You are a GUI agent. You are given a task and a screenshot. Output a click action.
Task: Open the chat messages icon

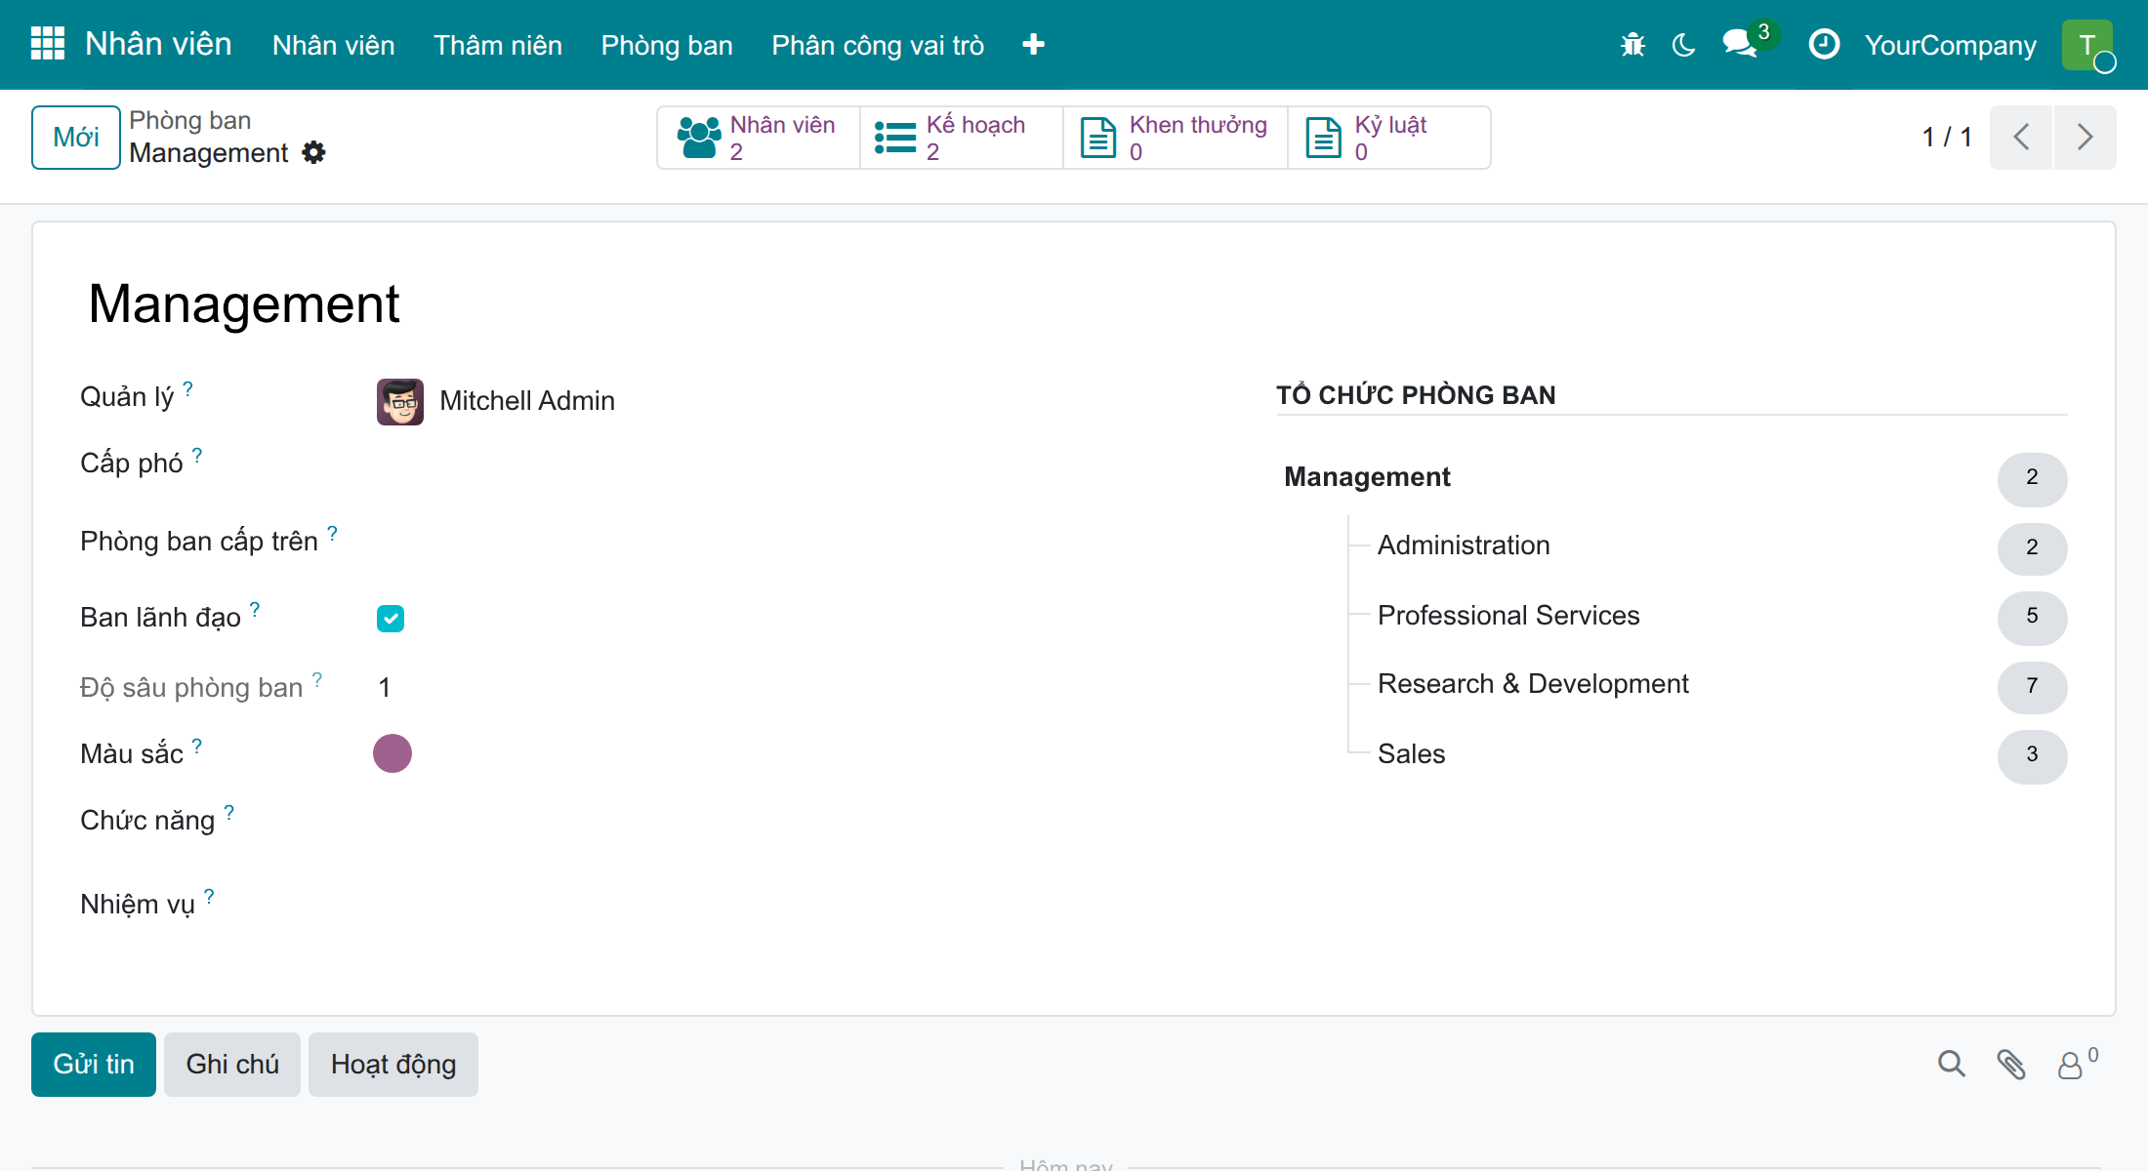click(x=1741, y=44)
